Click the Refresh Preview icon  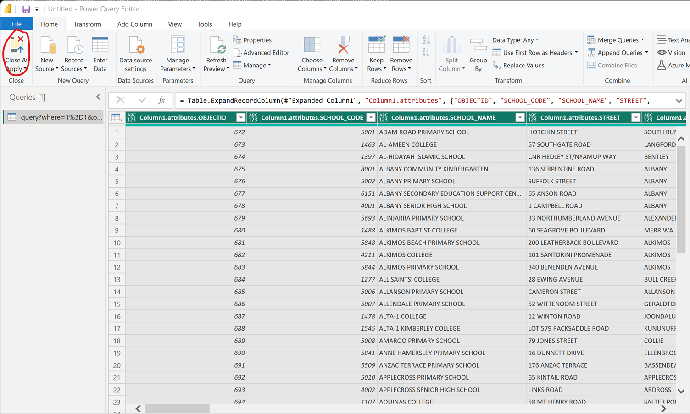[217, 45]
